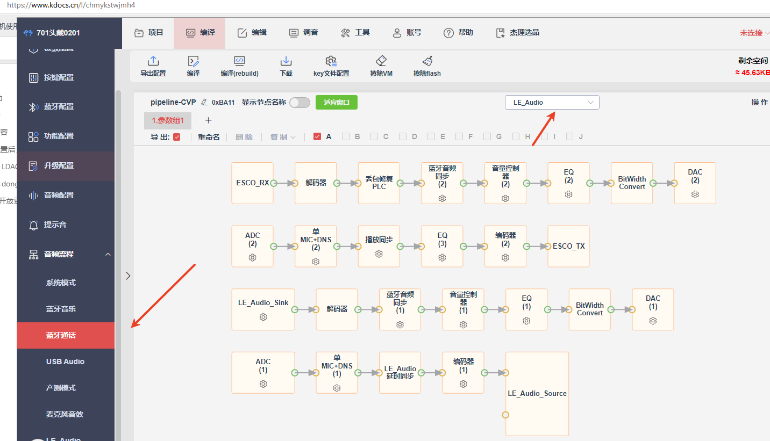Open the 调音 menu tab

[x=304, y=33]
